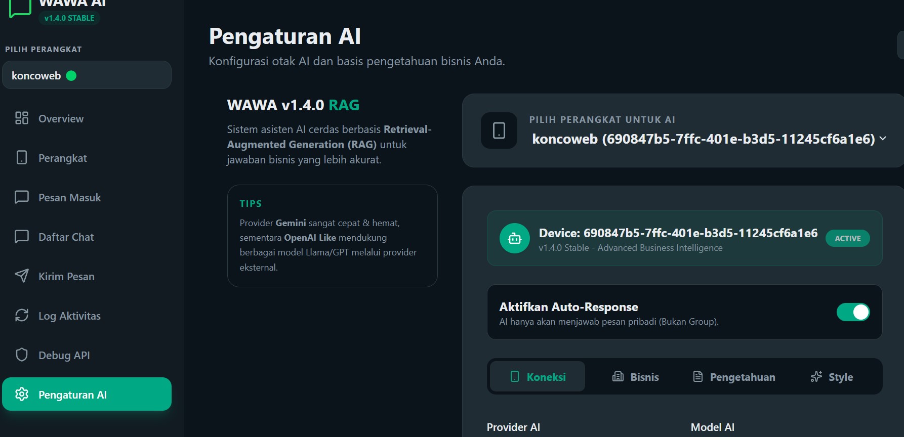Open the koncoweb device picker in the sidebar
The image size is (904, 437).
point(87,75)
